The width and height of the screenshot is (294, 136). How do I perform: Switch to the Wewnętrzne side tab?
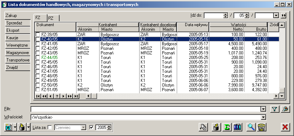pos(18,45)
